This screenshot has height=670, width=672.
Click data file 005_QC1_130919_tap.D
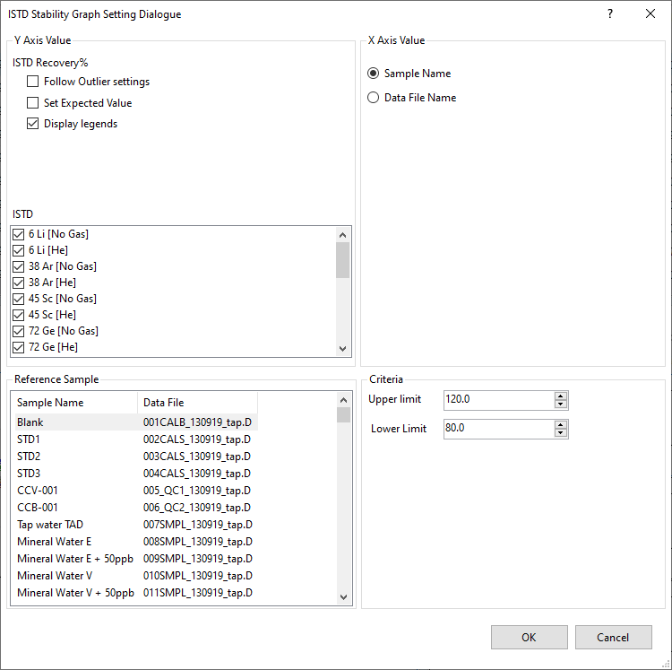[197, 491]
